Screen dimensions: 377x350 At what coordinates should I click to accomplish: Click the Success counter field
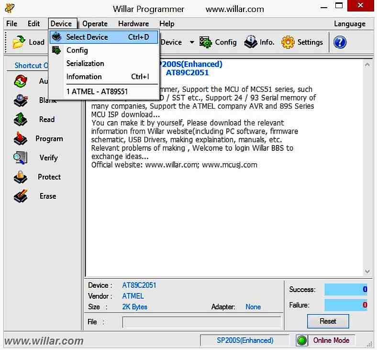(346, 289)
